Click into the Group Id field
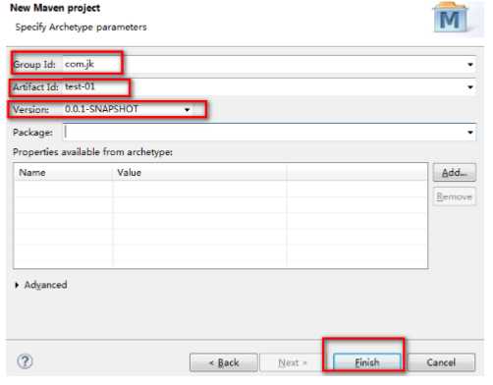This screenshot has width=493, height=385. point(269,65)
